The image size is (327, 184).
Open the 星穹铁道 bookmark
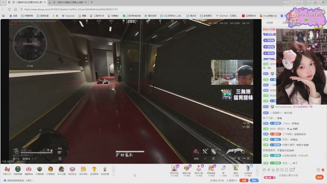[43, 16]
